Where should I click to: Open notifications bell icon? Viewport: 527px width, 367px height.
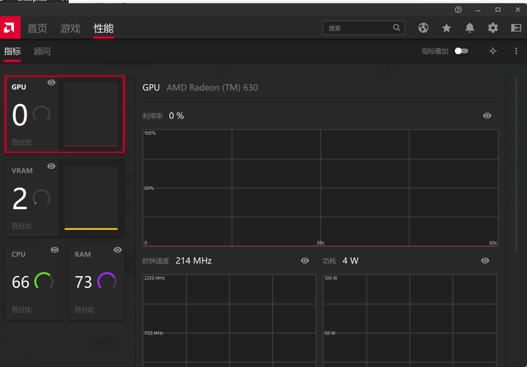pos(470,28)
